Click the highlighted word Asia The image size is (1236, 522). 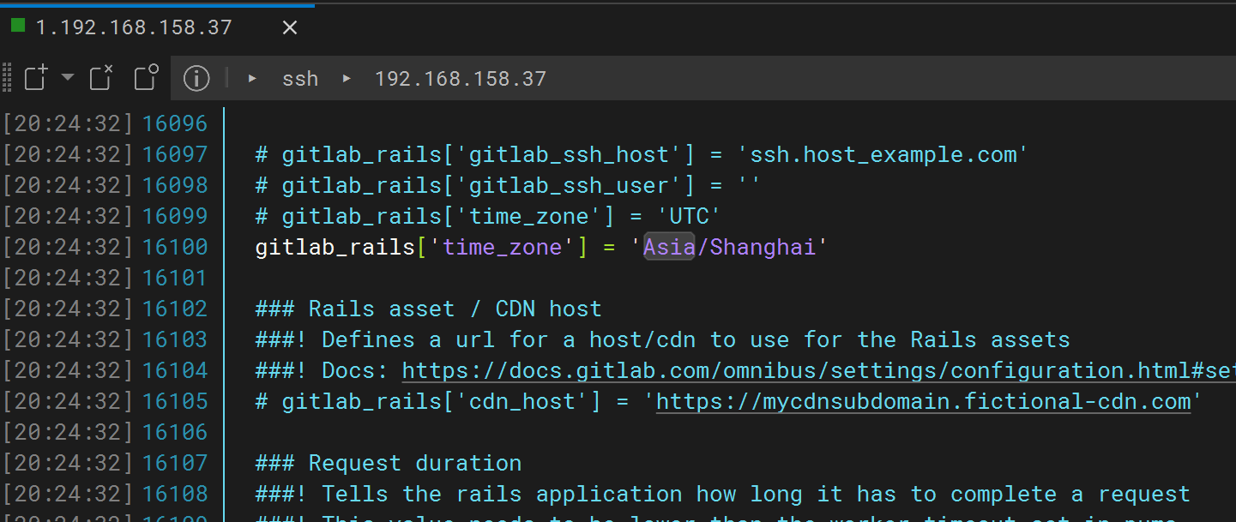coord(669,247)
